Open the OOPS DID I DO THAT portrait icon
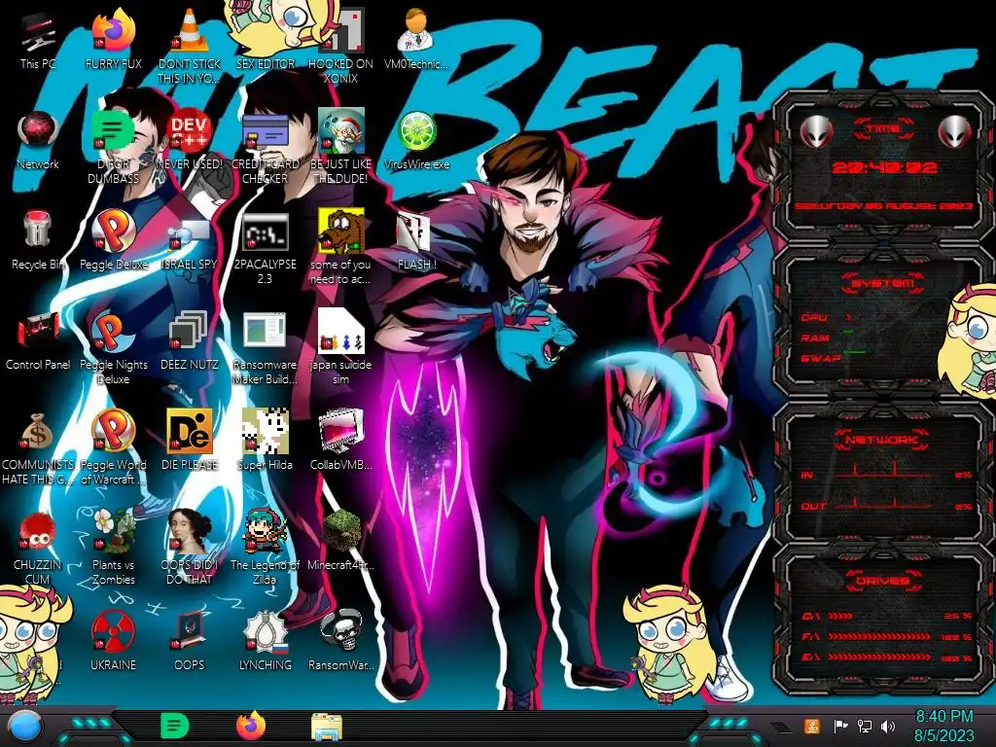996x747 pixels. click(x=190, y=547)
